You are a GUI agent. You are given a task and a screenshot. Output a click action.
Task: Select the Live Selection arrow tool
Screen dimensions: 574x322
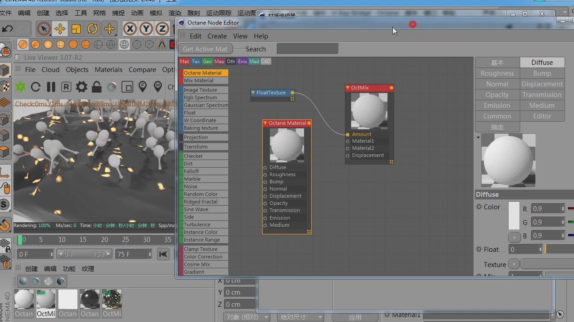click(x=43, y=29)
